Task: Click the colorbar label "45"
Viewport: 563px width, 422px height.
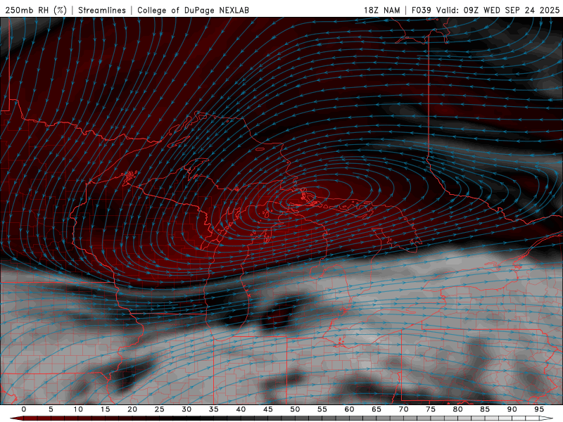Action: pos(268,409)
